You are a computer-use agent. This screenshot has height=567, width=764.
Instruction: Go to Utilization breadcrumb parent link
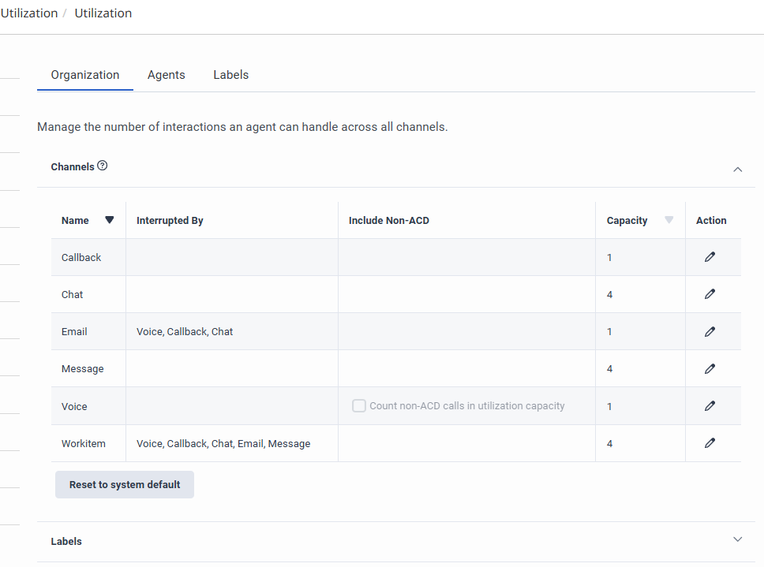[x=29, y=13]
